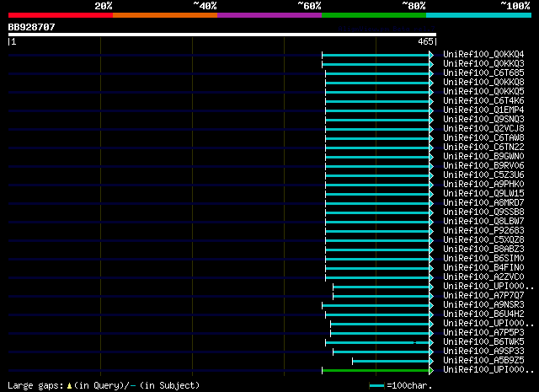Click the ~60% scale label
Screen dimensions: 539x392
[x=309, y=6]
